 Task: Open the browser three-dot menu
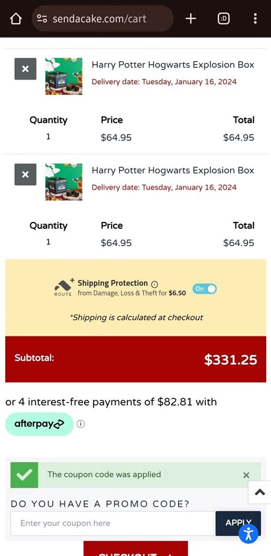tap(255, 19)
